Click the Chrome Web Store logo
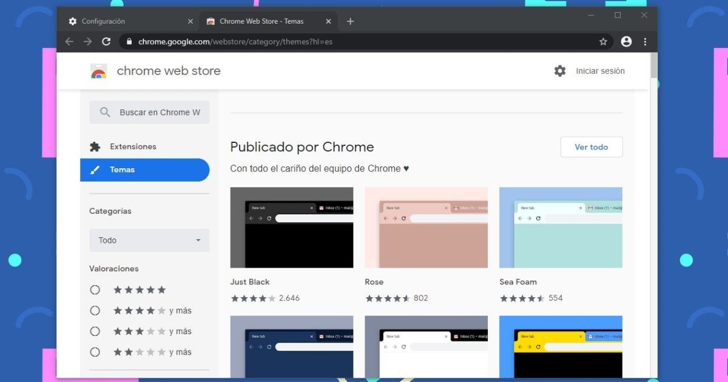 point(99,71)
